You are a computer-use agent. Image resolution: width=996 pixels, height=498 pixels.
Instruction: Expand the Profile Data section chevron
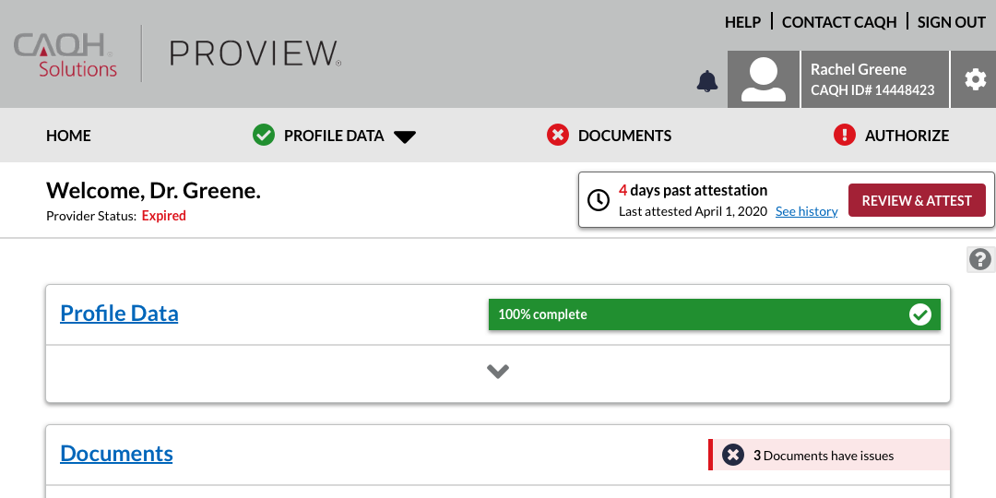[x=498, y=372]
